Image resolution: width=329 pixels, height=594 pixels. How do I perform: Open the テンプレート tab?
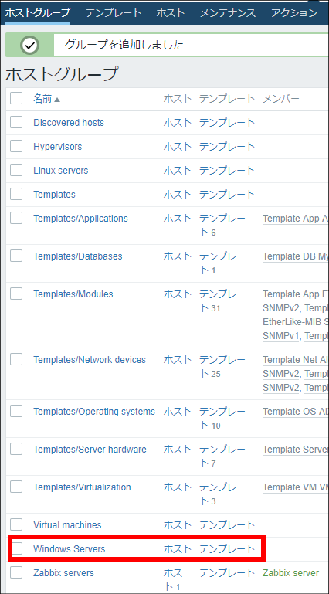[114, 12]
